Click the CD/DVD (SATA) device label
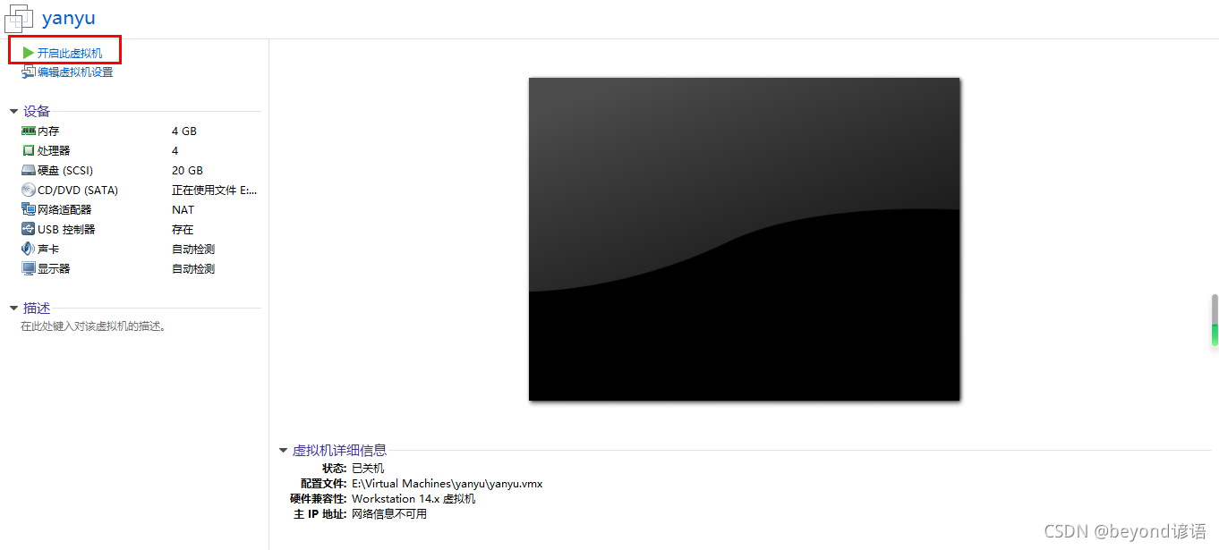The height and width of the screenshot is (550, 1219). pos(78,190)
